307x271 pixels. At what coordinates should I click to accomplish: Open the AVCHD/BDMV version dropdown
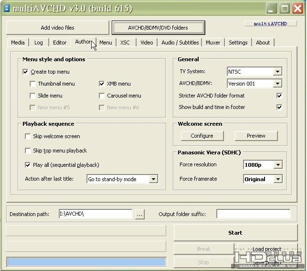pyautogui.click(x=277, y=84)
